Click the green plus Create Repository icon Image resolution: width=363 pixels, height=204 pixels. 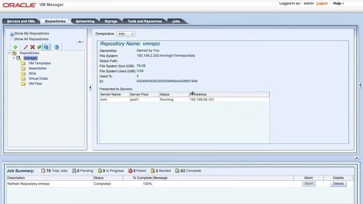tap(15, 47)
